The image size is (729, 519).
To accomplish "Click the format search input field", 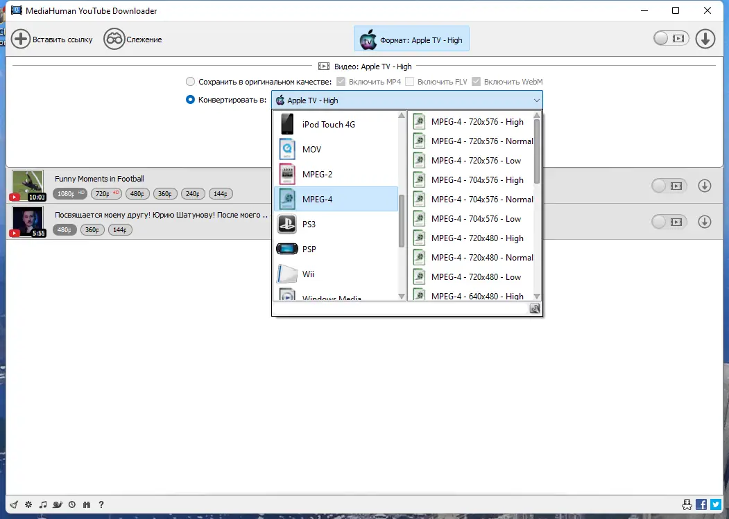I will point(401,308).
